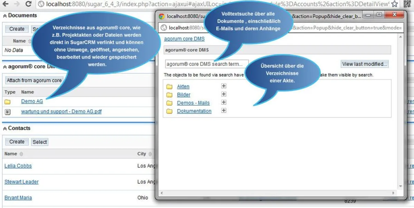Click the Demos - Mails folder icon
The image size is (414, 208).
pyautogui.click(x=169, y=103)
